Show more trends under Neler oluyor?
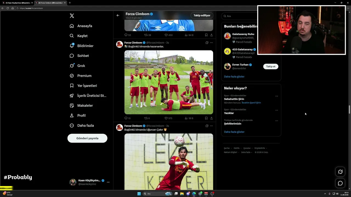Viewport: 351px width, 197px height. (x=234, y=132)
